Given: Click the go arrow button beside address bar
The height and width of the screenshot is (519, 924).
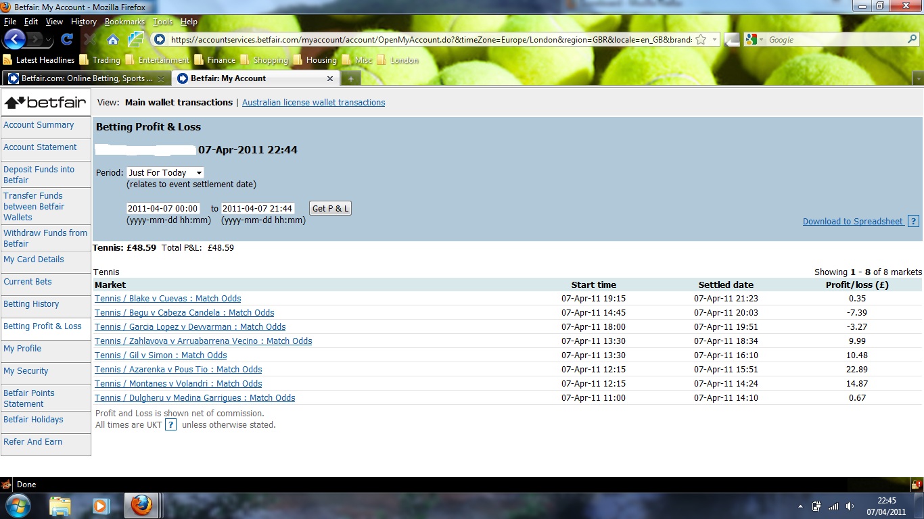Looking at the screenshot, I should [x=732, y=40].
